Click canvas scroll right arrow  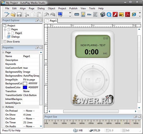pos(136,111)
